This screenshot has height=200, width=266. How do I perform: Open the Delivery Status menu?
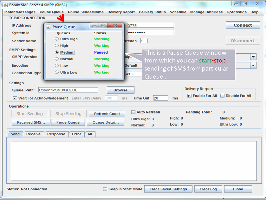(x=152, y=12)
